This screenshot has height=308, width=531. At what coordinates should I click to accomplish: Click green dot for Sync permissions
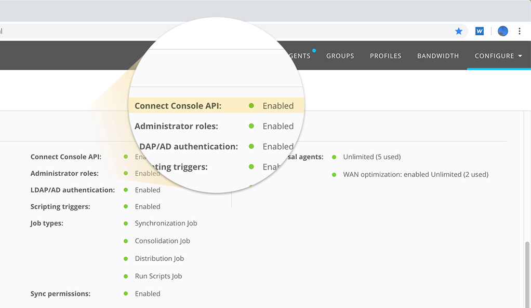pos(126,293)
